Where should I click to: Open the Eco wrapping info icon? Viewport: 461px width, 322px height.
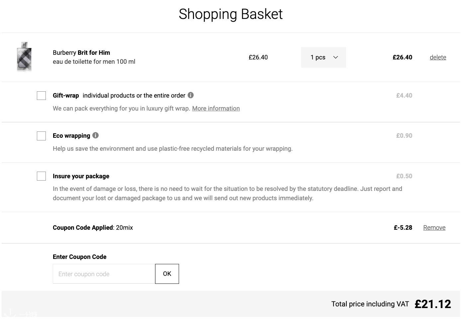[x=96, y=135]
